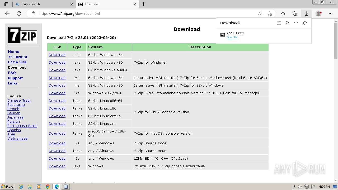Pin the Downloads panel
The image size is (338, 190).
tap(304, 23)
